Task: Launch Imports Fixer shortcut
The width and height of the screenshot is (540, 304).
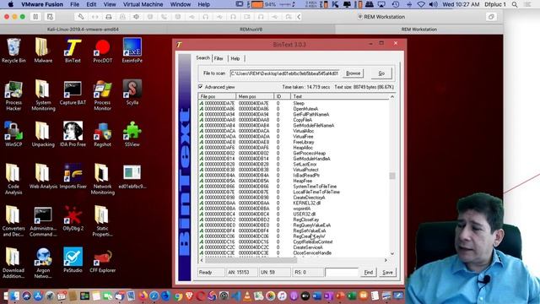Action: 73,176
